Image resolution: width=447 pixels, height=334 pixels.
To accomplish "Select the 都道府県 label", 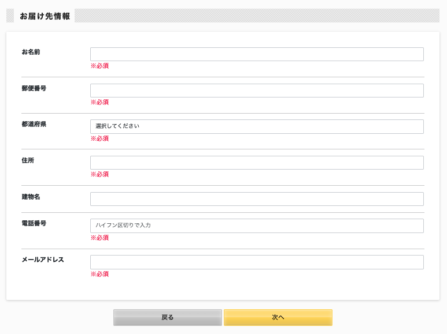I will click(x=34, y=125).
